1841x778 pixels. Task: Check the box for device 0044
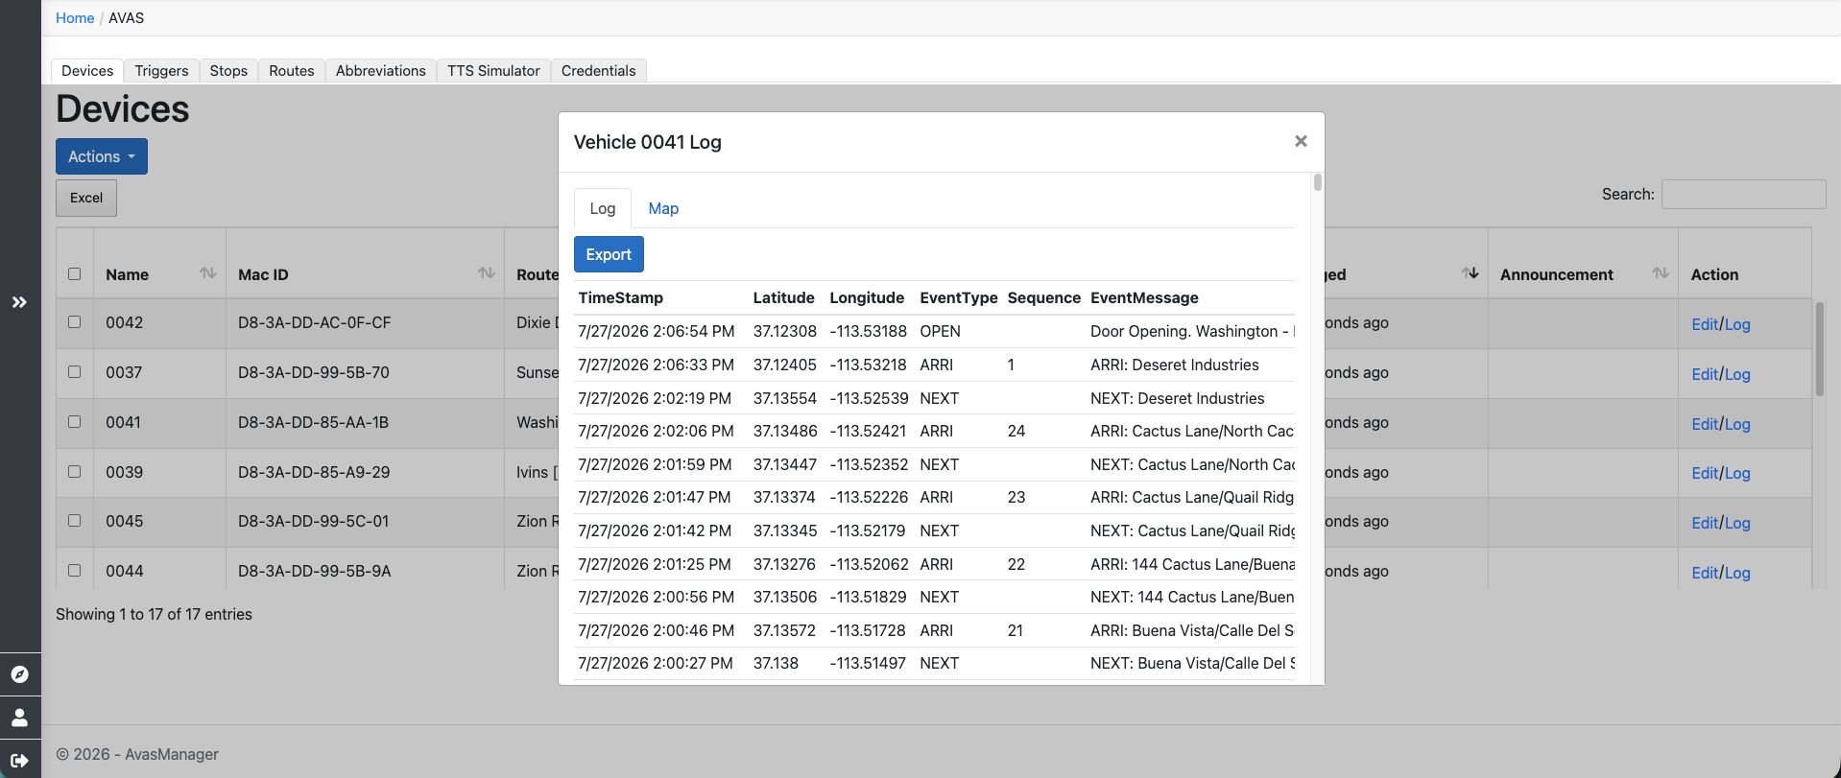point(75,571)
